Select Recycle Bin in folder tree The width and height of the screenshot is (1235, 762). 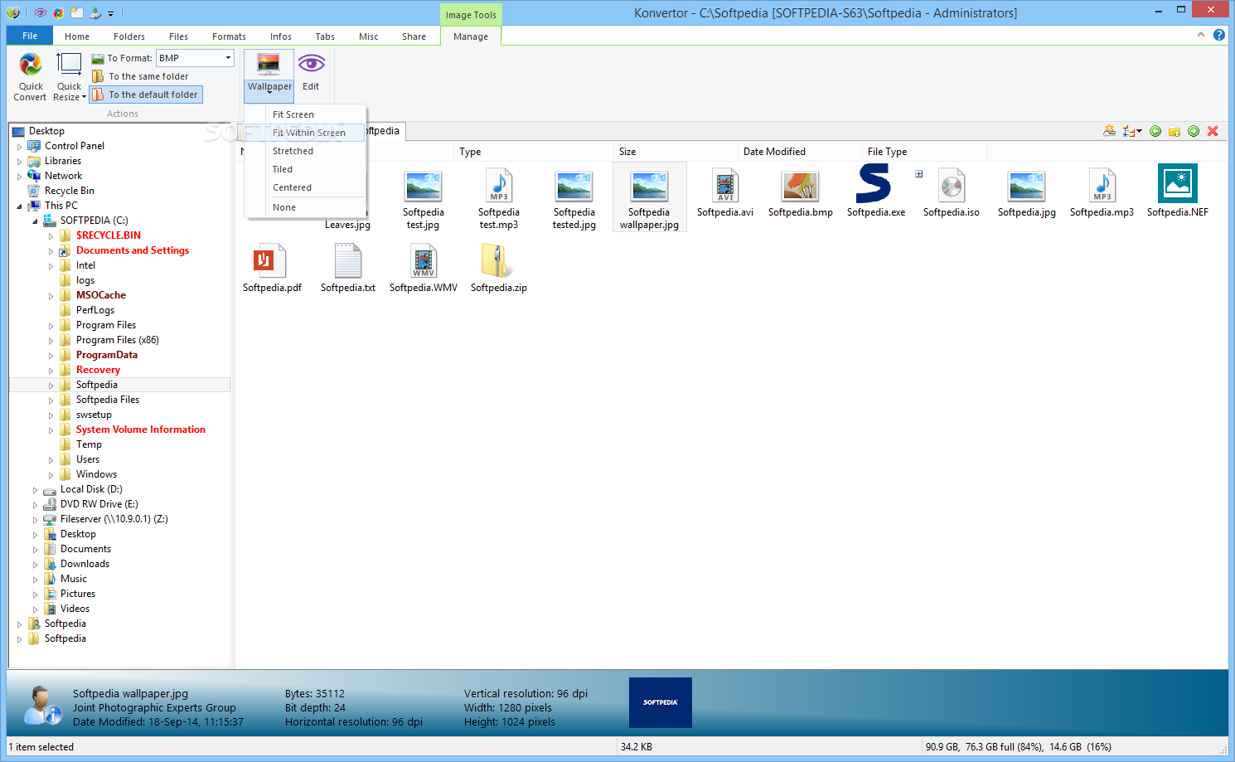[x=69, y=191]
